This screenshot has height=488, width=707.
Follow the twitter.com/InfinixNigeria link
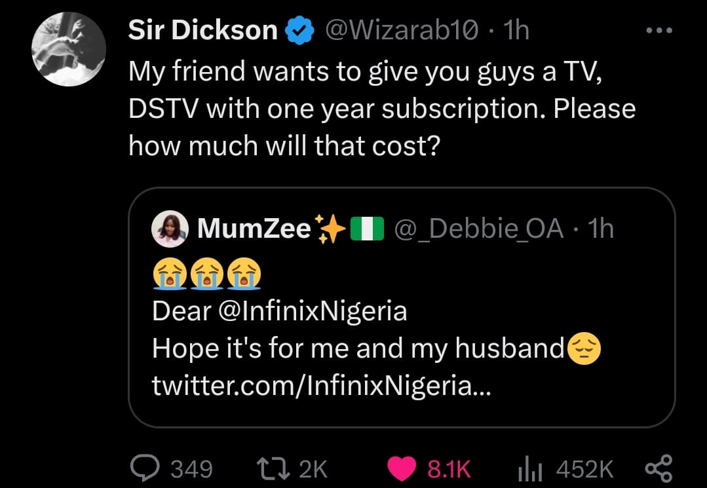pos(320,386)
